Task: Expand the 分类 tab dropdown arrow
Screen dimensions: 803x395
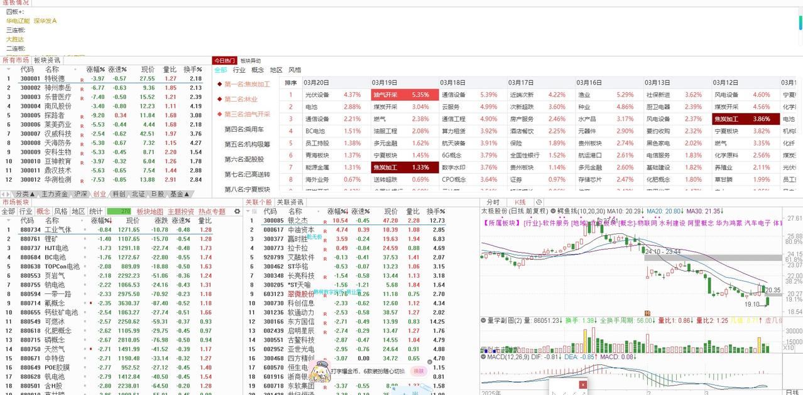Action: pyautogui.click(x=33, y=194)
